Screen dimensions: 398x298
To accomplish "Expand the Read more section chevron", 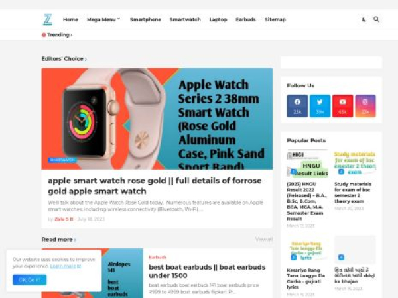I will click(x=75, y=240).
